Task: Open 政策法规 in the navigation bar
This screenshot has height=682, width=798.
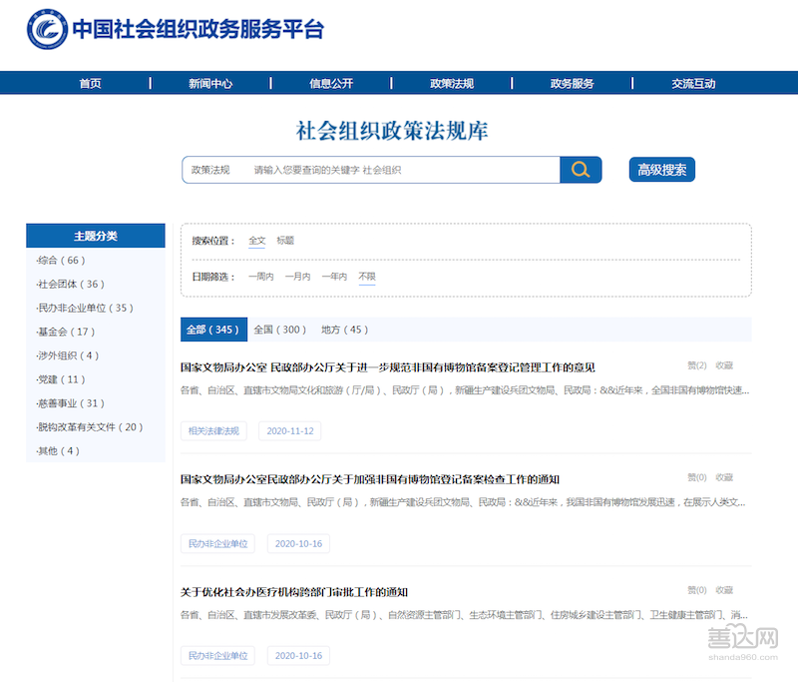Action: [452, 84]
